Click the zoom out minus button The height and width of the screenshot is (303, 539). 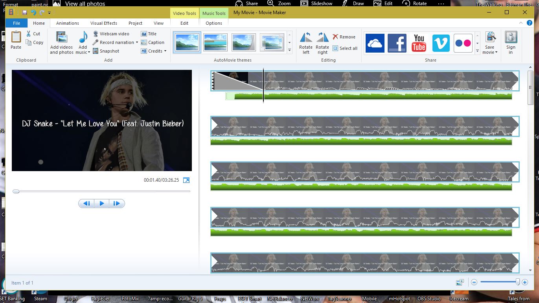point(474,282)
